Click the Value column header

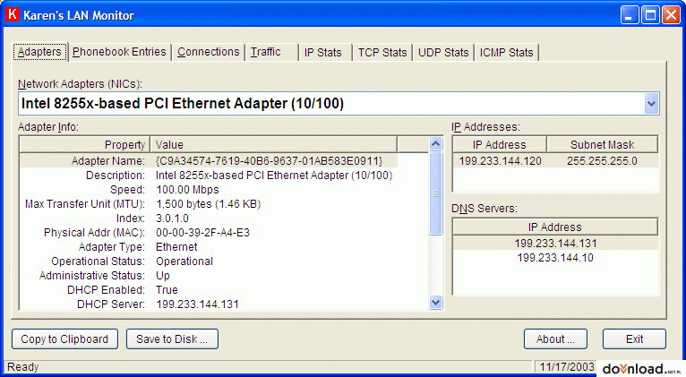coord(274,145)
